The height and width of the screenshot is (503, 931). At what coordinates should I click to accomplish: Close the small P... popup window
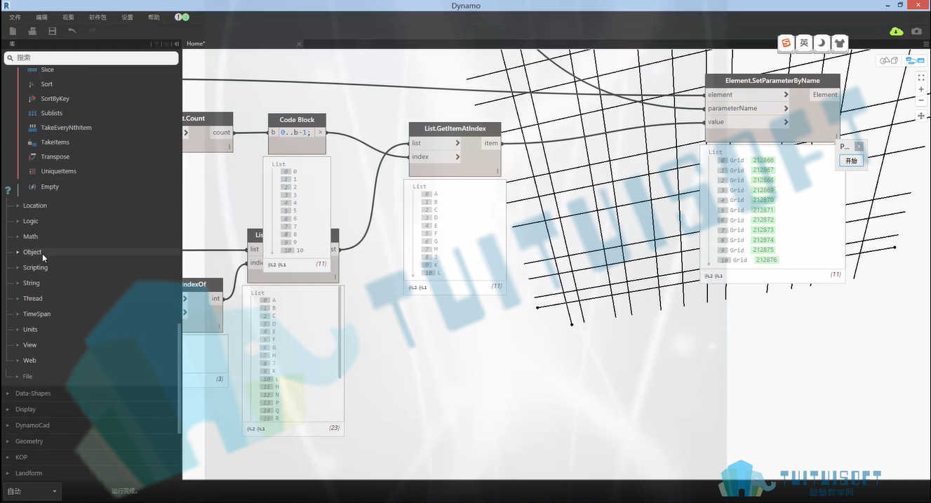[x=859, y=147]
